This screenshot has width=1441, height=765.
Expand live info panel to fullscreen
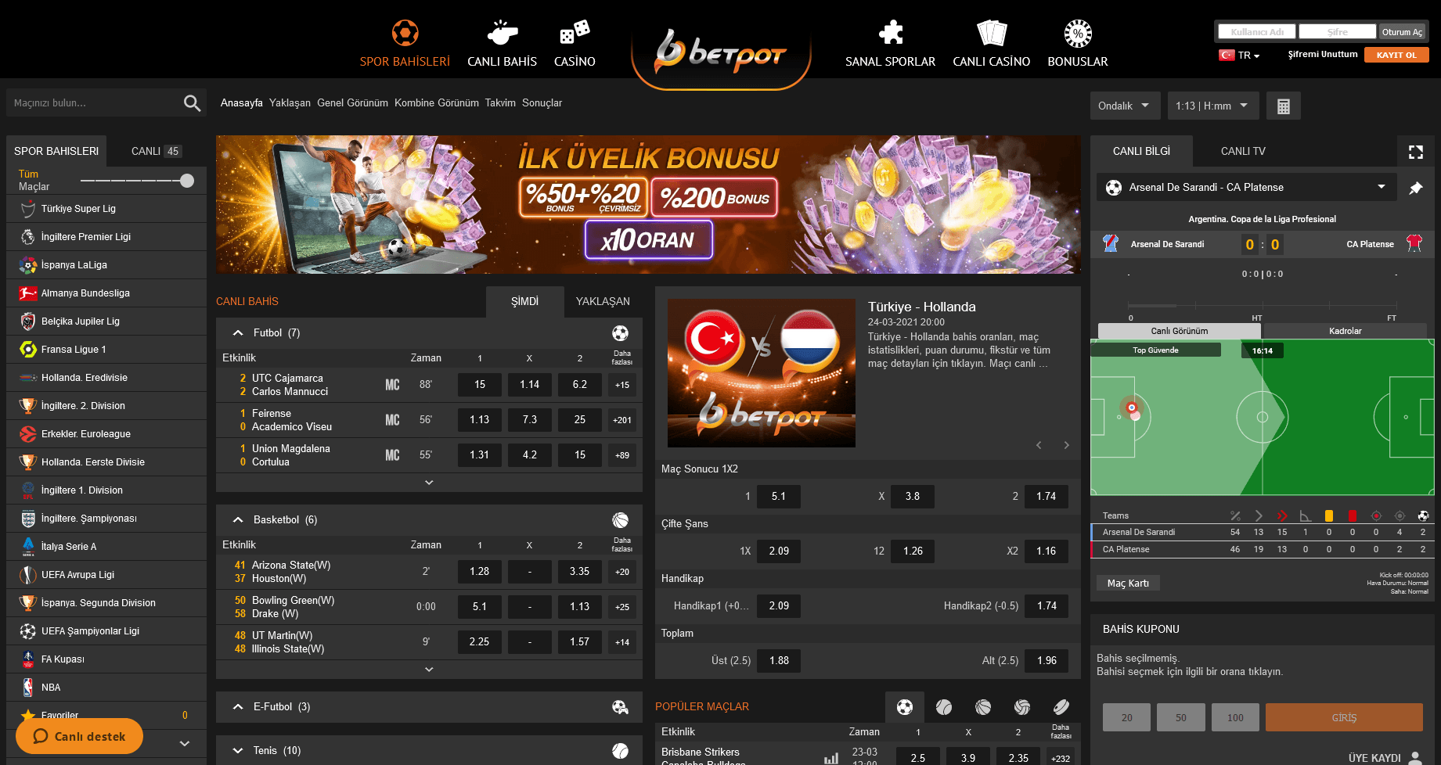point(1416,152)
